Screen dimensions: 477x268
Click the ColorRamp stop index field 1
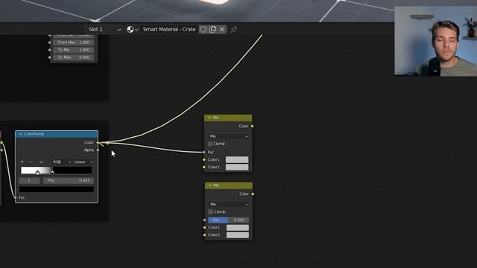pyautogui.click(x=29, y=180)
